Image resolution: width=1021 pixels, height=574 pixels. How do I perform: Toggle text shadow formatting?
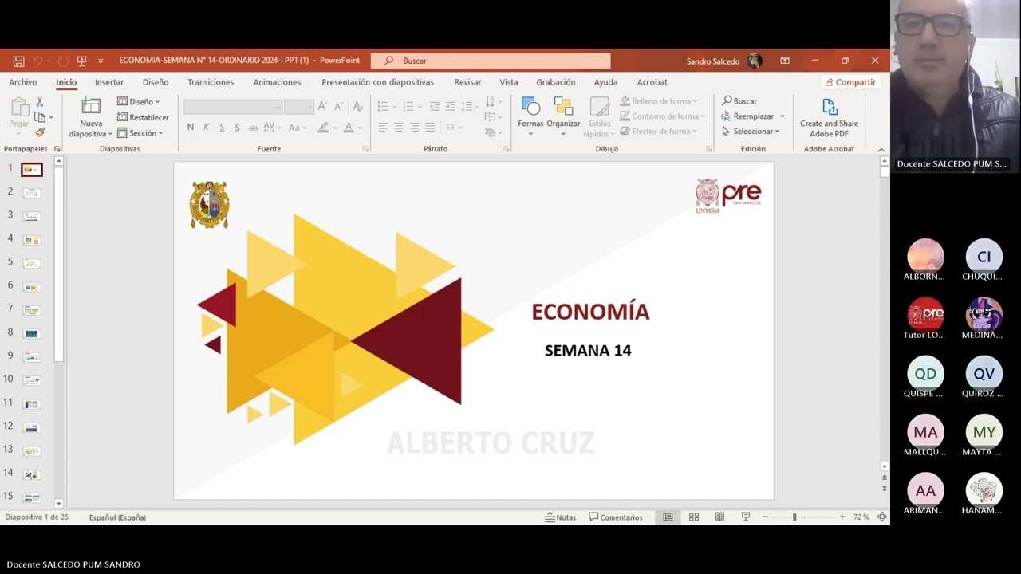pos(237,128)
